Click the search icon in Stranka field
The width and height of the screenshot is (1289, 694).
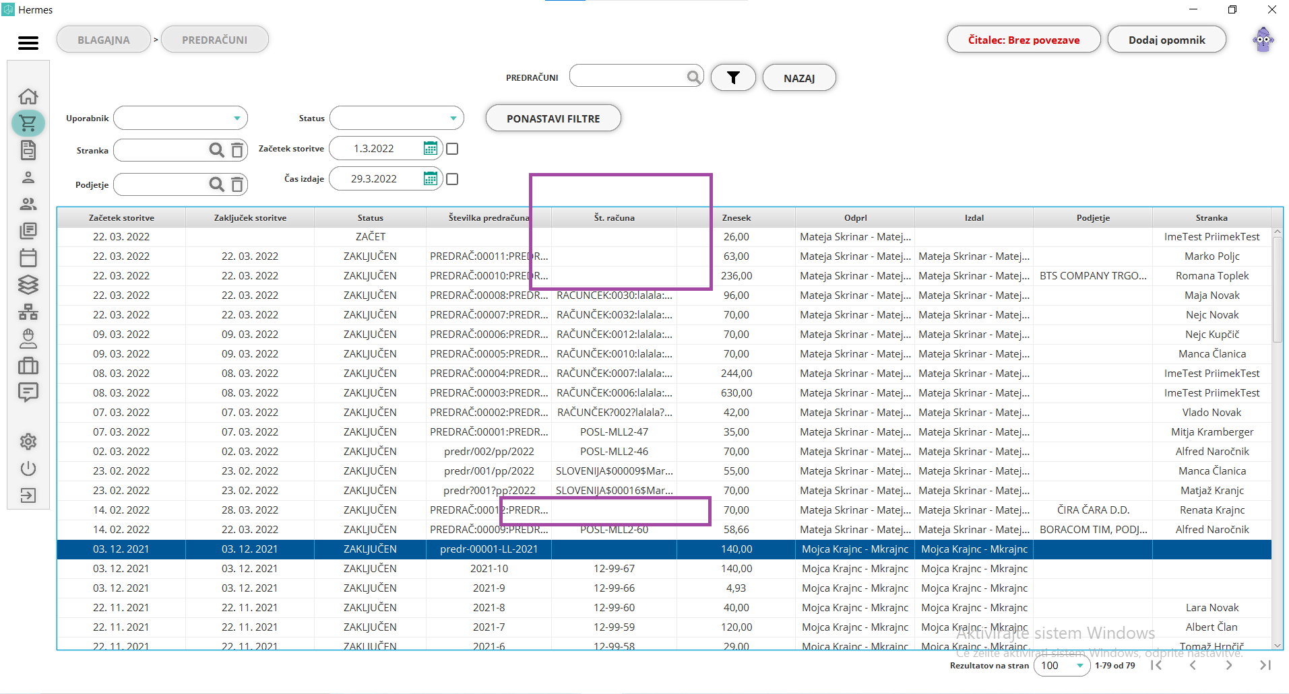click(x=216, y=150)
